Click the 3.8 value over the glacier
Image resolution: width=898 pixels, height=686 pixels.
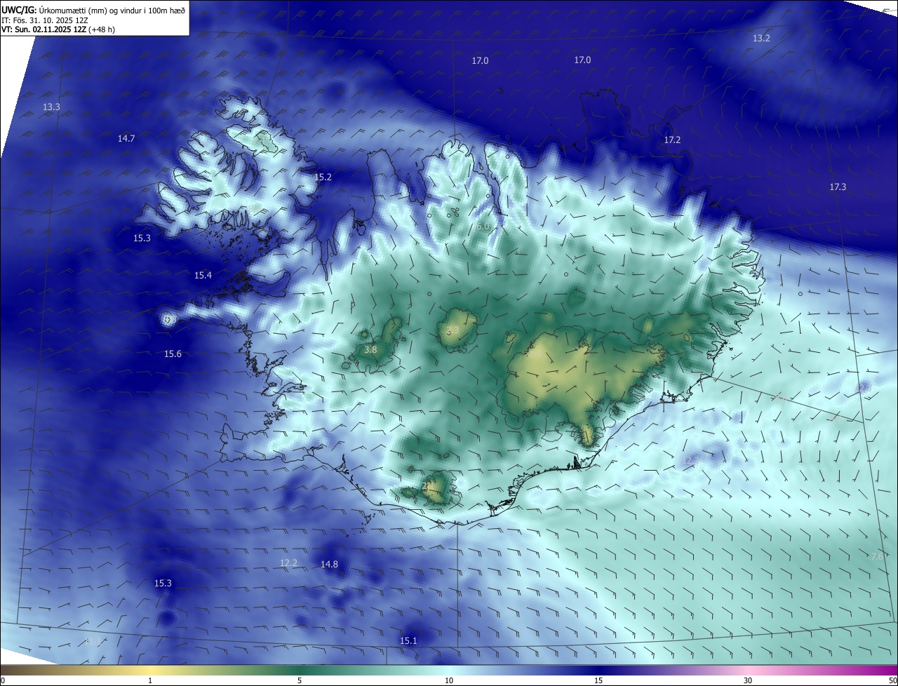[371, 350]
